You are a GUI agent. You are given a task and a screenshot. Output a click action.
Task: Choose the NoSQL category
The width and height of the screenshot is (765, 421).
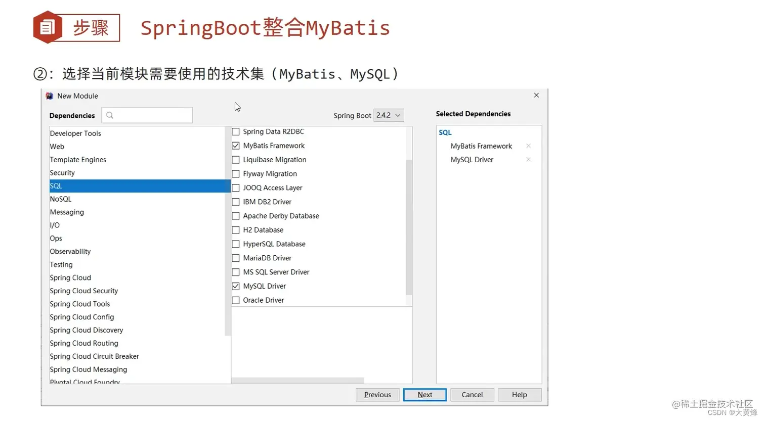[137, 199]
